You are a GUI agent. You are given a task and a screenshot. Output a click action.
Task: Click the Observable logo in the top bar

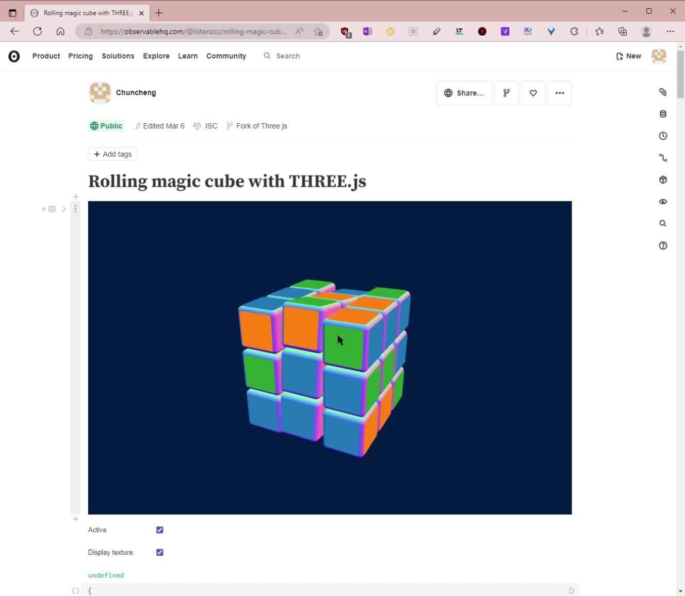click(x=14, y=56)
